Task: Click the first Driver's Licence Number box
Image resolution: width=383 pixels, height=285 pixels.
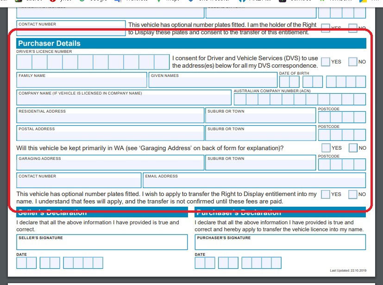Action: [24, 62]
